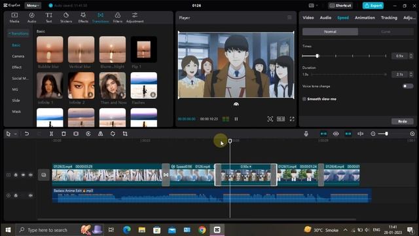
Task: Enable the Smooth slow-mo checkbox
Action: point(304,99)
